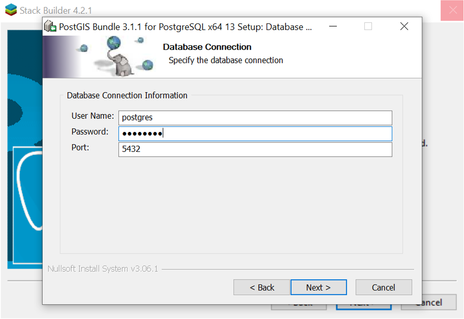Click the Password label text

[x=90, y=132]
